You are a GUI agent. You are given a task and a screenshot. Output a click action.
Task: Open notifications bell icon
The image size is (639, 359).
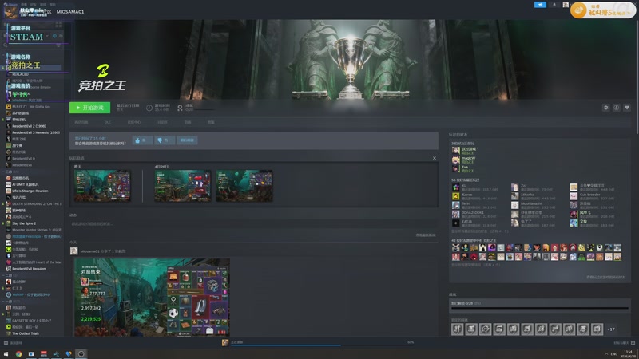point(554,5)
